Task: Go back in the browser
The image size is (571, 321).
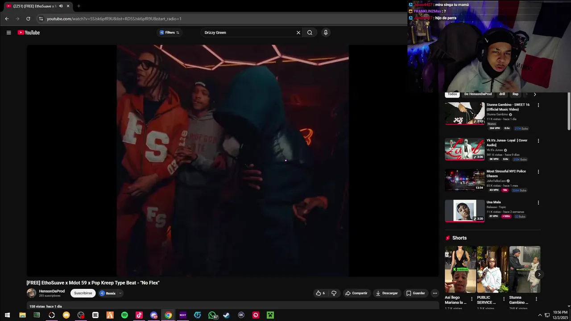Action: tap(7, 19)
